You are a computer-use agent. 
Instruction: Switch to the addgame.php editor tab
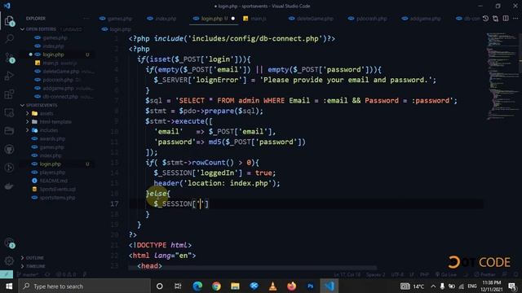[422, 19]
